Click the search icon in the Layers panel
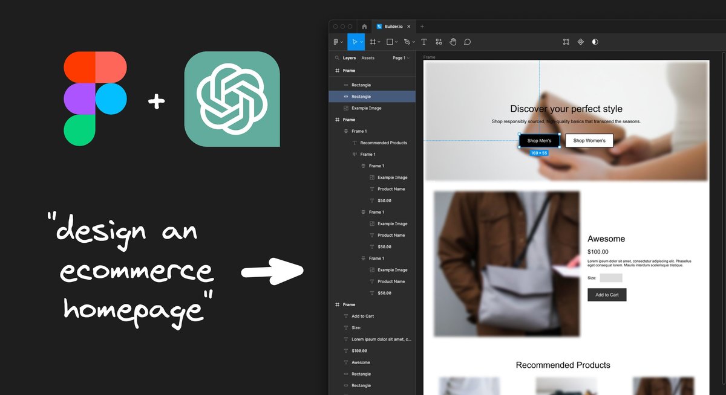 click(x=337, y=57)
